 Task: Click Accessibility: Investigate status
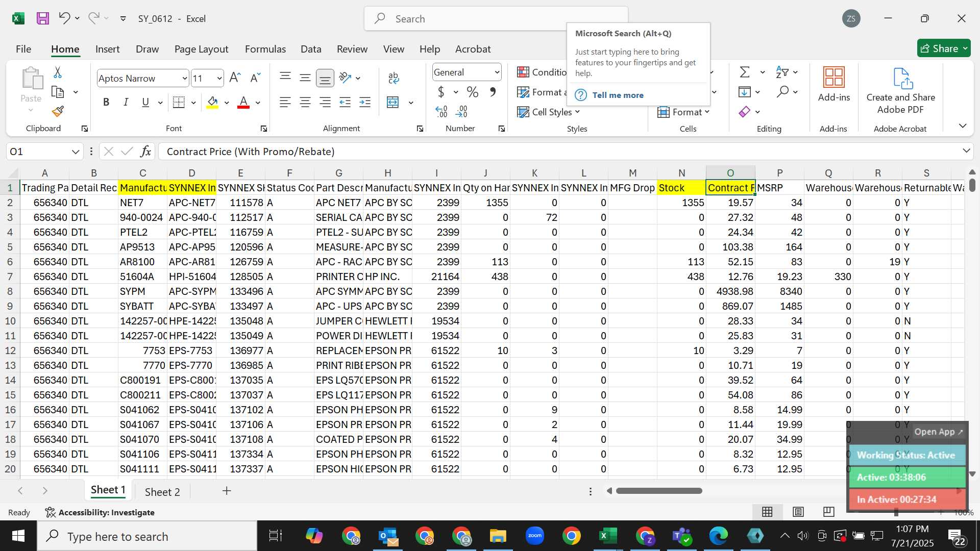(x=100, y=512)
